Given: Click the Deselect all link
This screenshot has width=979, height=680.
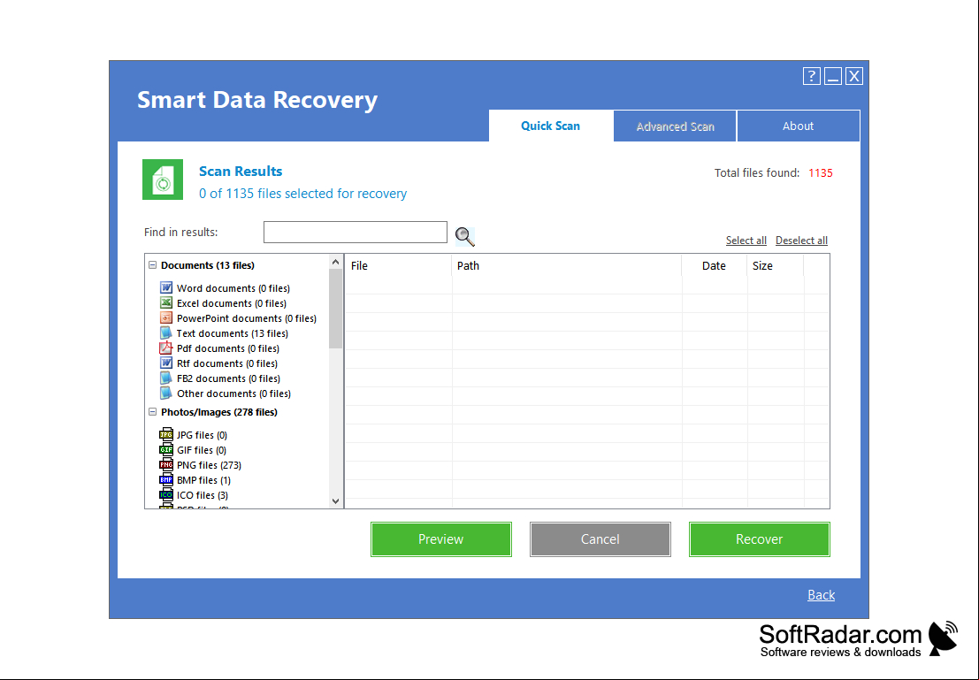Looking at the screenshot, I should 801,241.
